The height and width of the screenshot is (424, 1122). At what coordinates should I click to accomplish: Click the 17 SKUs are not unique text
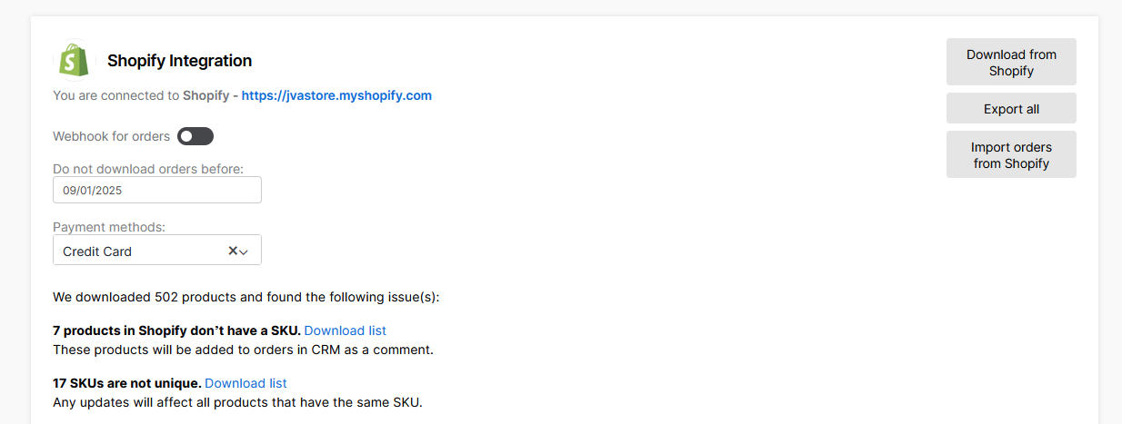pos(126,383)
